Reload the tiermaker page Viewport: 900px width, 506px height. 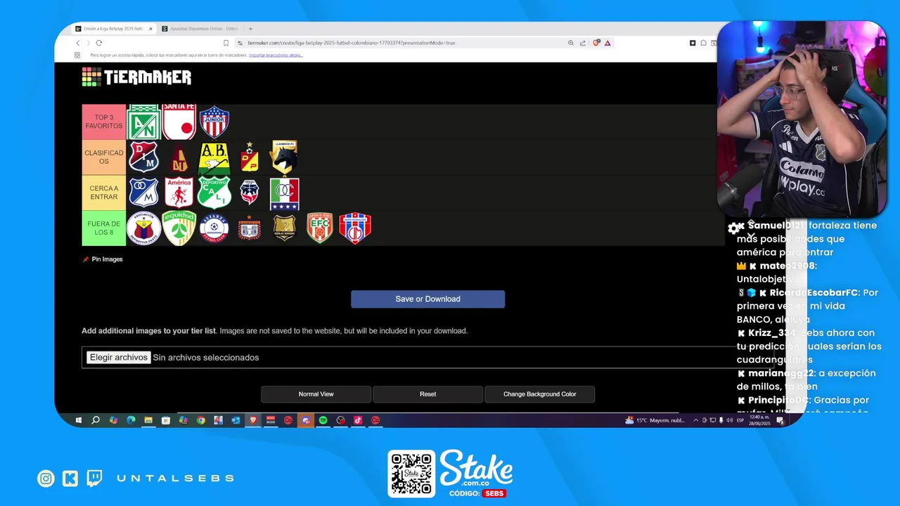[98, 43]
